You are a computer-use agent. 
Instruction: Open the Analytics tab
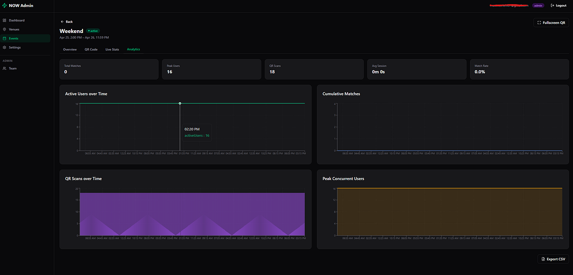pyautogui.click(x=134, y=49)
